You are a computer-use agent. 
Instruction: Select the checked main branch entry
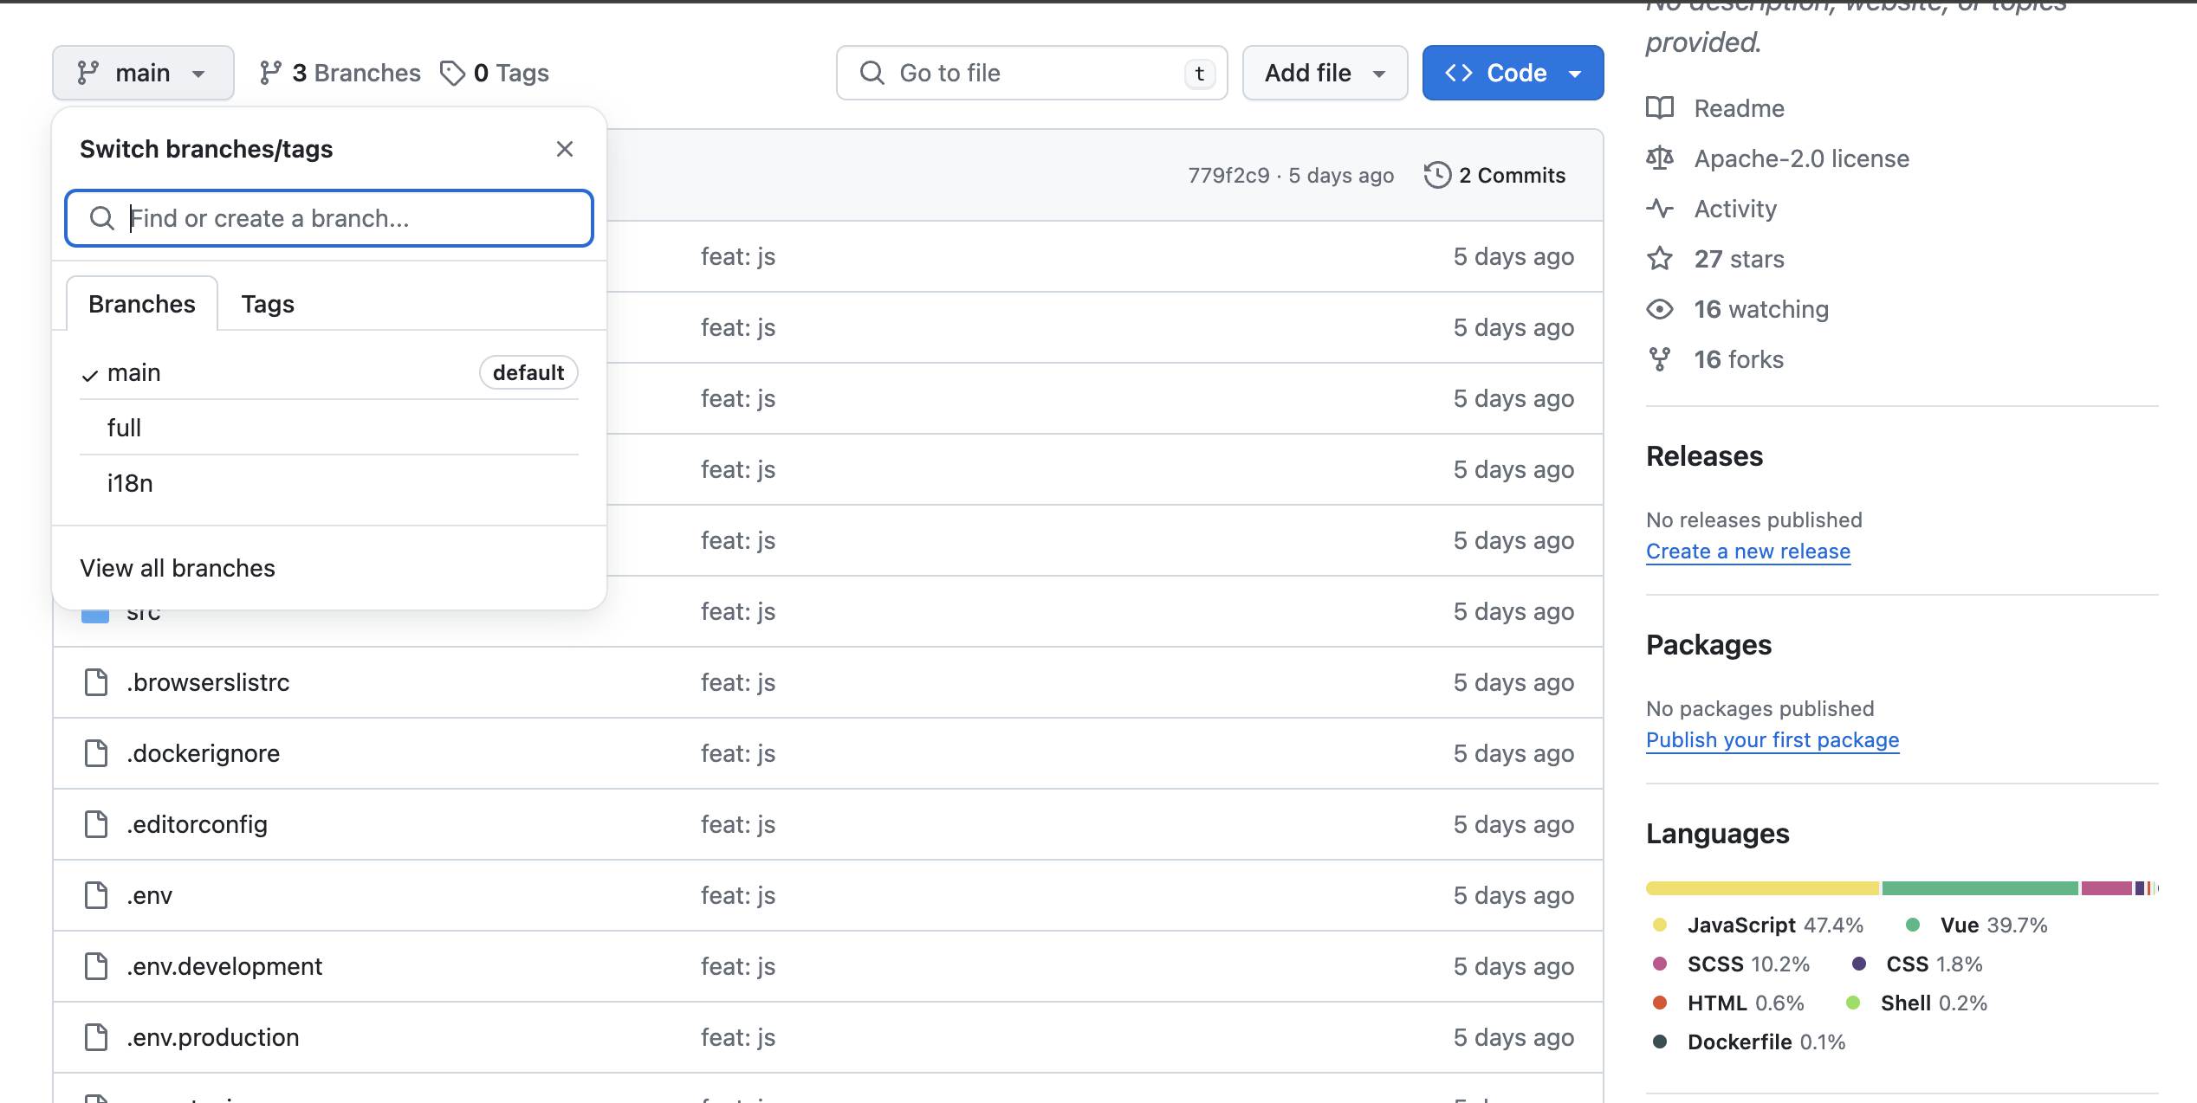click(134, 373)
